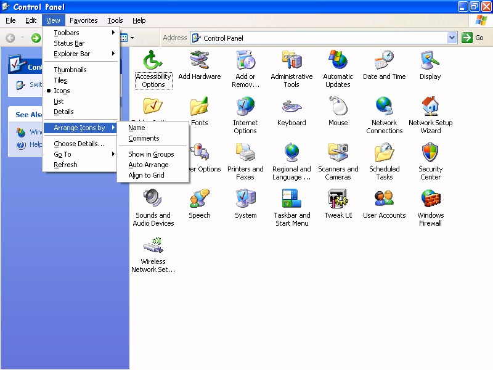Toggle Show in Groups
Image resolution: width=493 pixels, height=370 pixels.
153,154
